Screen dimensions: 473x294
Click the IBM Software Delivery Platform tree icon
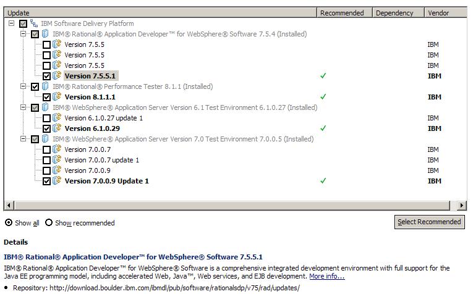(34, 23)
